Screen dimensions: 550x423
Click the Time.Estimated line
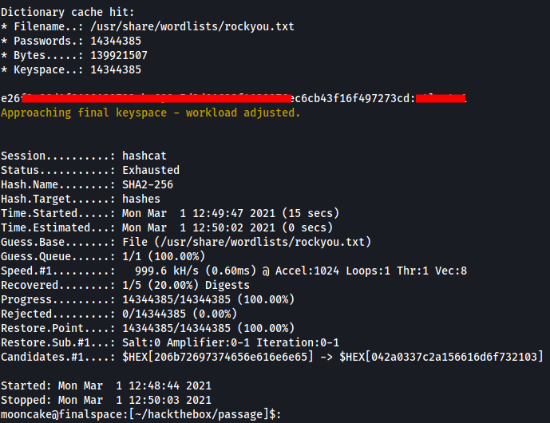click(x=167, y=228)
